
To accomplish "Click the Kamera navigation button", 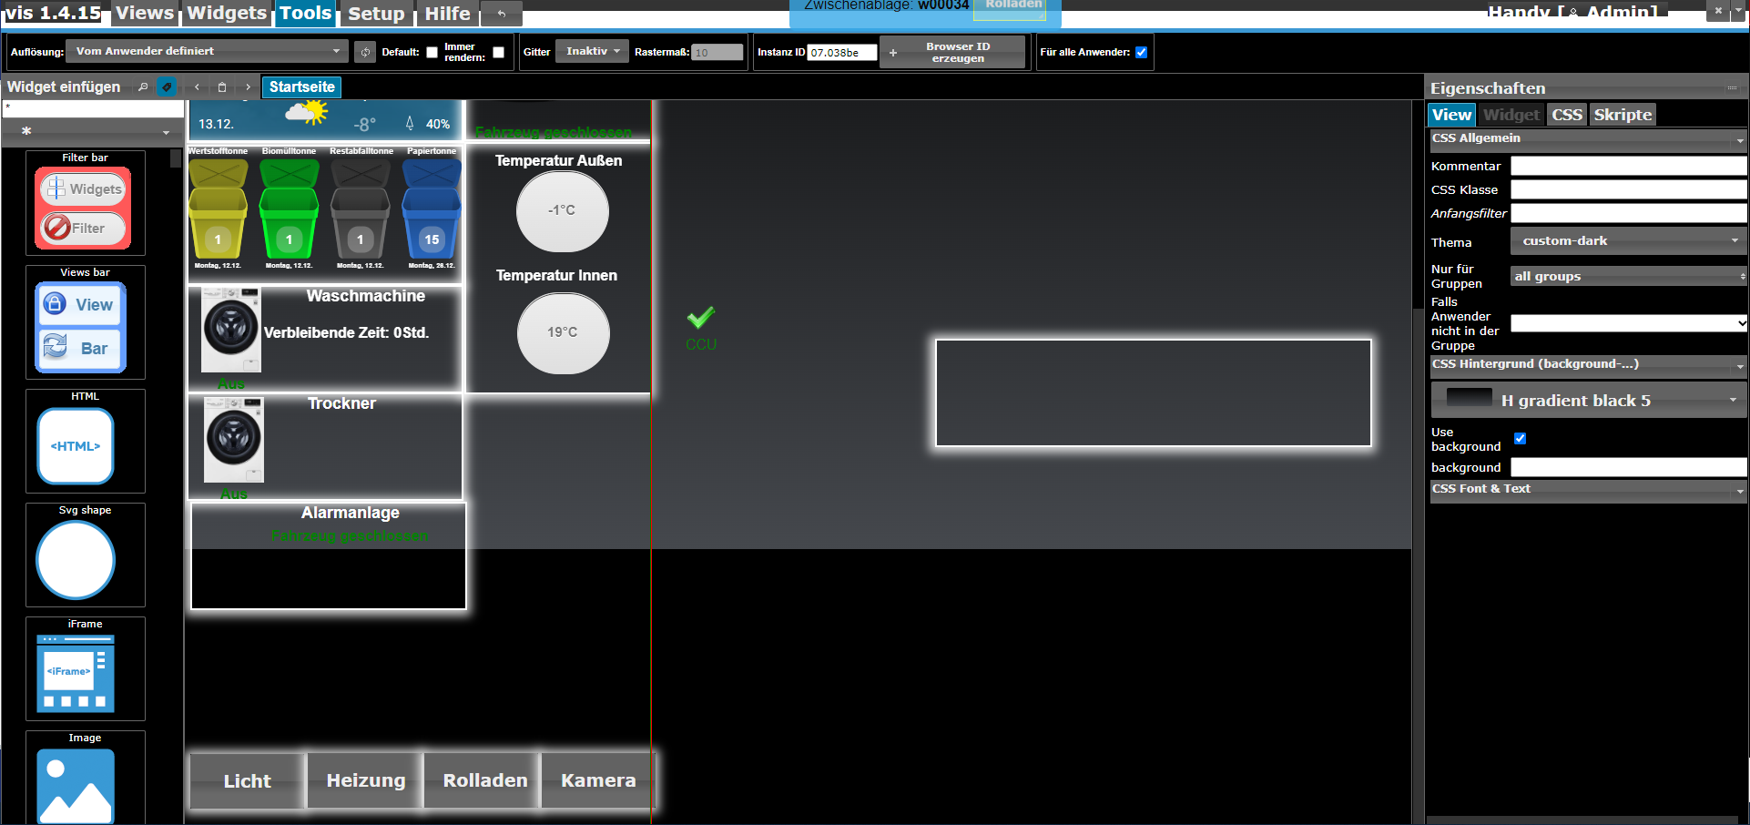I will (598, 780).
